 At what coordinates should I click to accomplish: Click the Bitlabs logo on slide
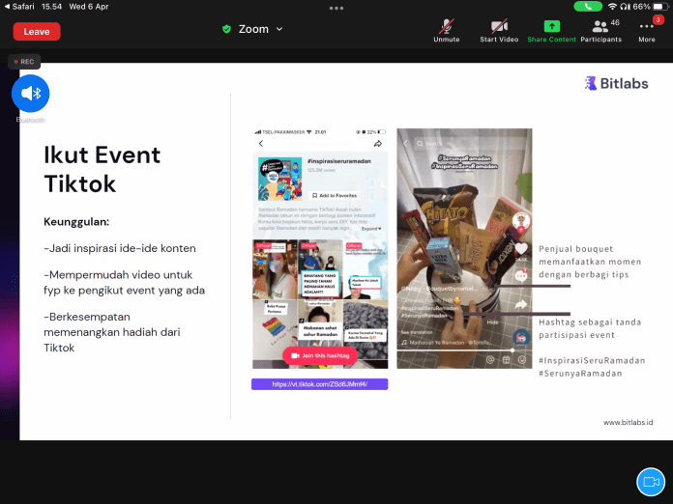click(x=616, y=83)
